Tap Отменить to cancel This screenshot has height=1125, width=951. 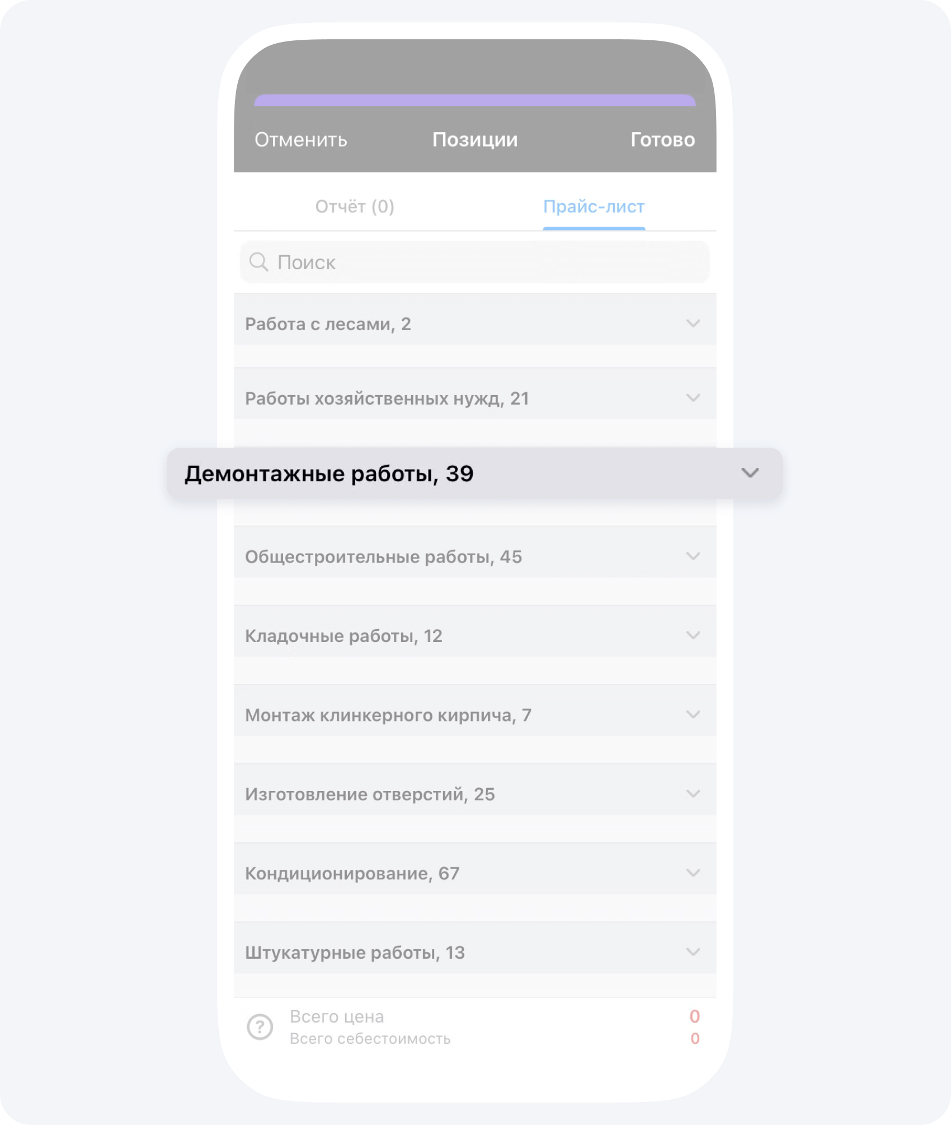(301, 139)
